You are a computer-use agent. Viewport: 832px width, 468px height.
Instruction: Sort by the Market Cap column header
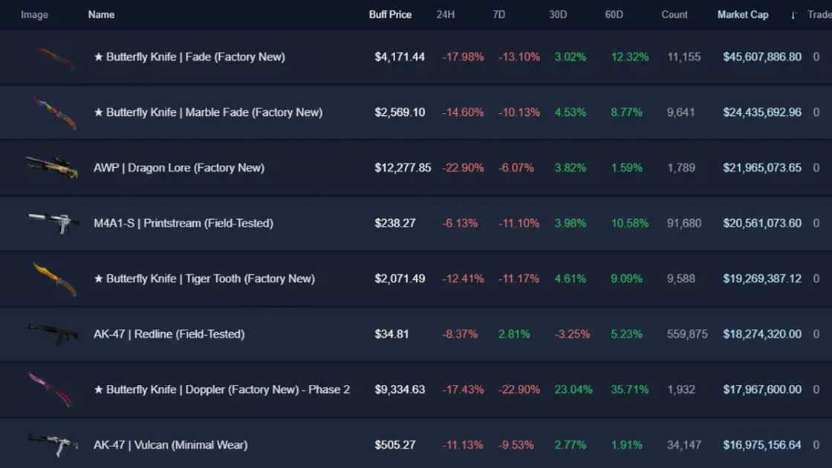(x=743, y=15)
